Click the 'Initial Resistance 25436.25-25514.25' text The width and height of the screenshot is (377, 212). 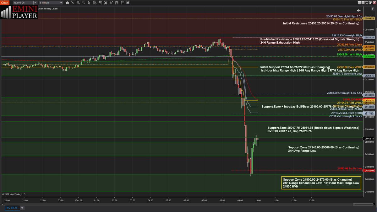pyautogui.click(x=321, y=23)
